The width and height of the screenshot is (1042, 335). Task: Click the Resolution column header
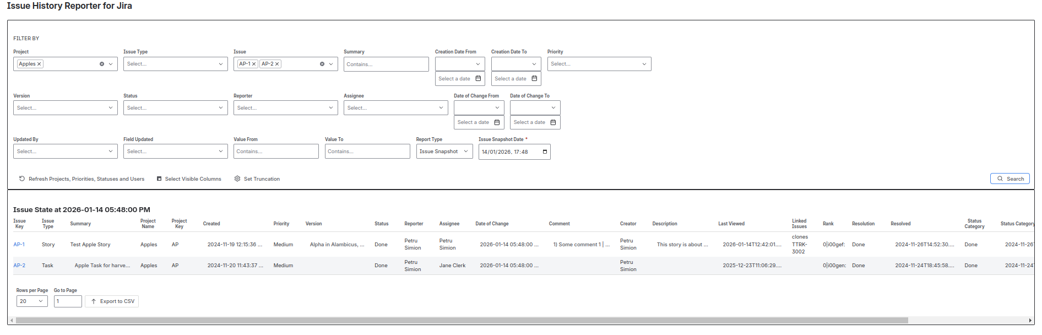point(863,224)
